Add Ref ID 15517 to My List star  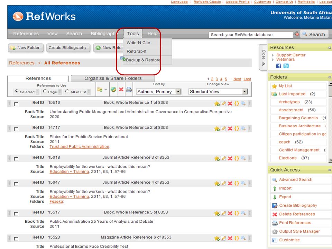(216, 213)
